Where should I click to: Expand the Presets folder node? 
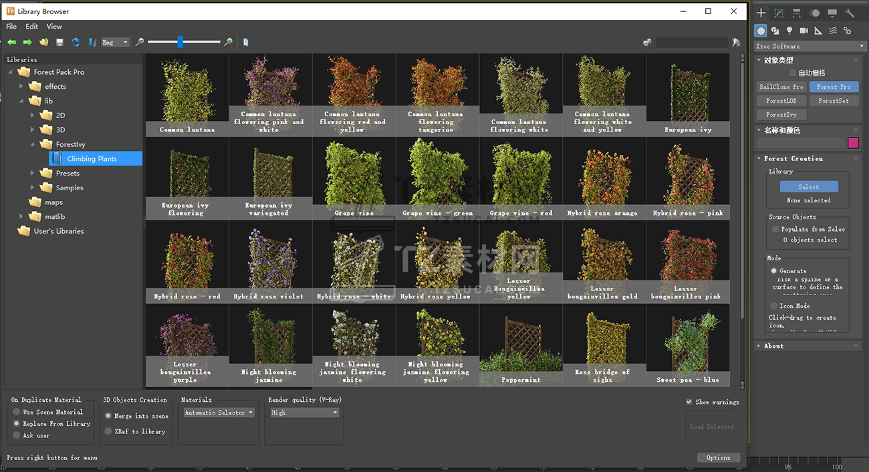point(33,173)
